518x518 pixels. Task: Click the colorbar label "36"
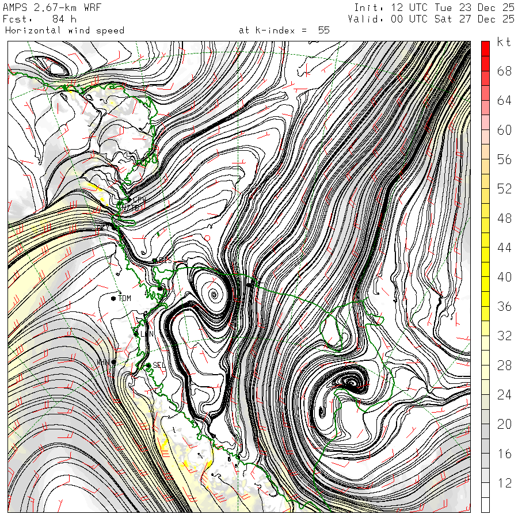504,306
